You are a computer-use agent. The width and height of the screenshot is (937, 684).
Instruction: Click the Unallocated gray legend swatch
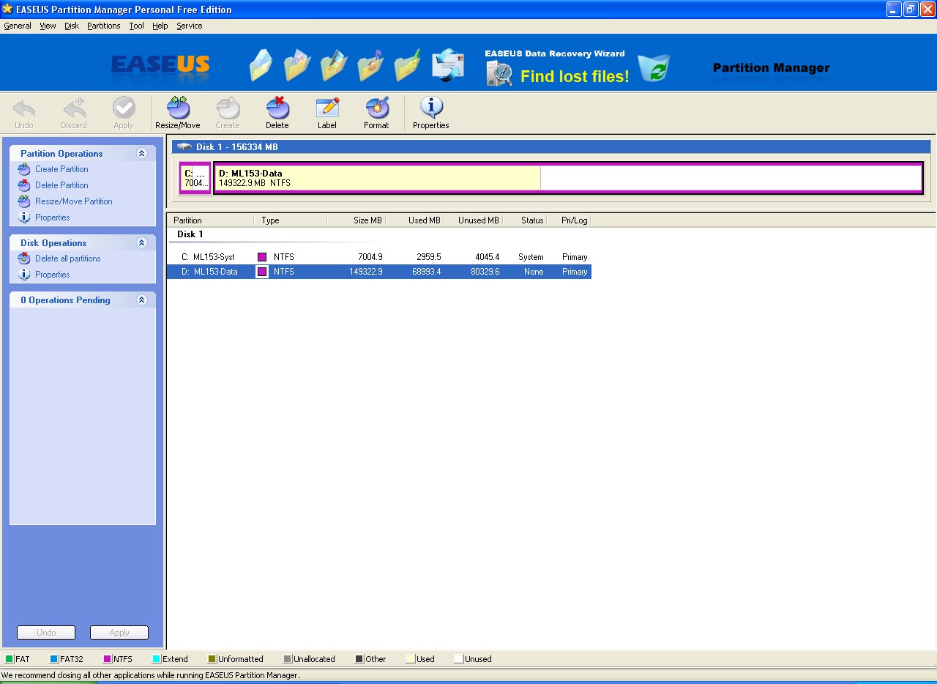[x=288, y=659]
